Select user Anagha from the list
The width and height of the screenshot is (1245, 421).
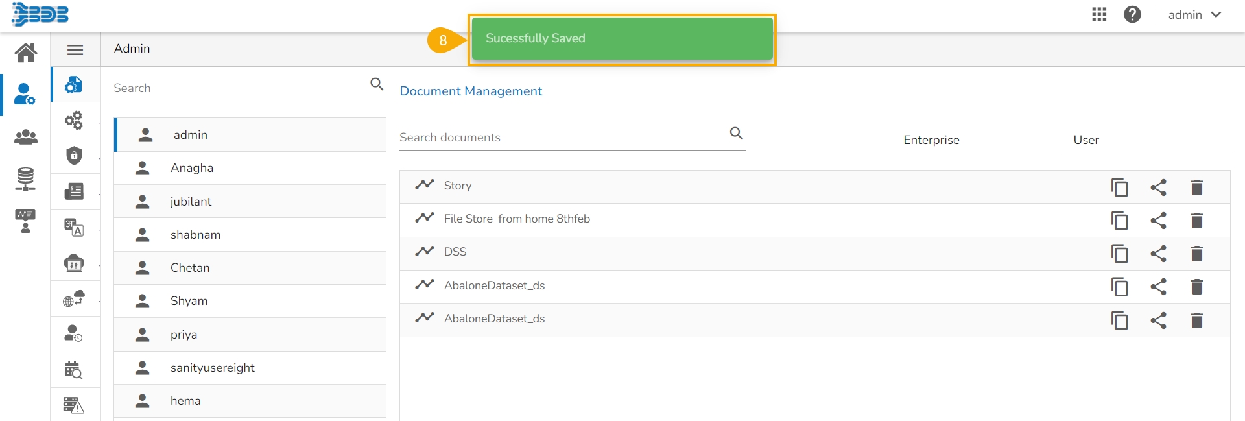pos(192,168)
